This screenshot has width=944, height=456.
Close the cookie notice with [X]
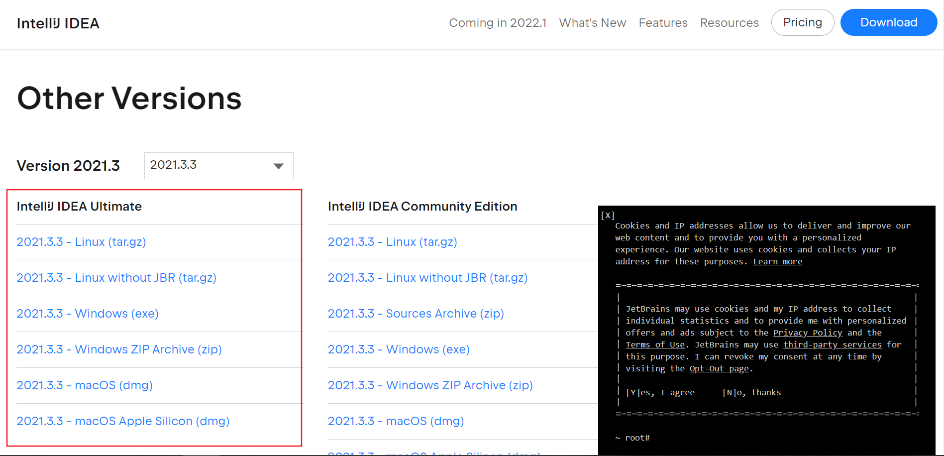point(608,215)
